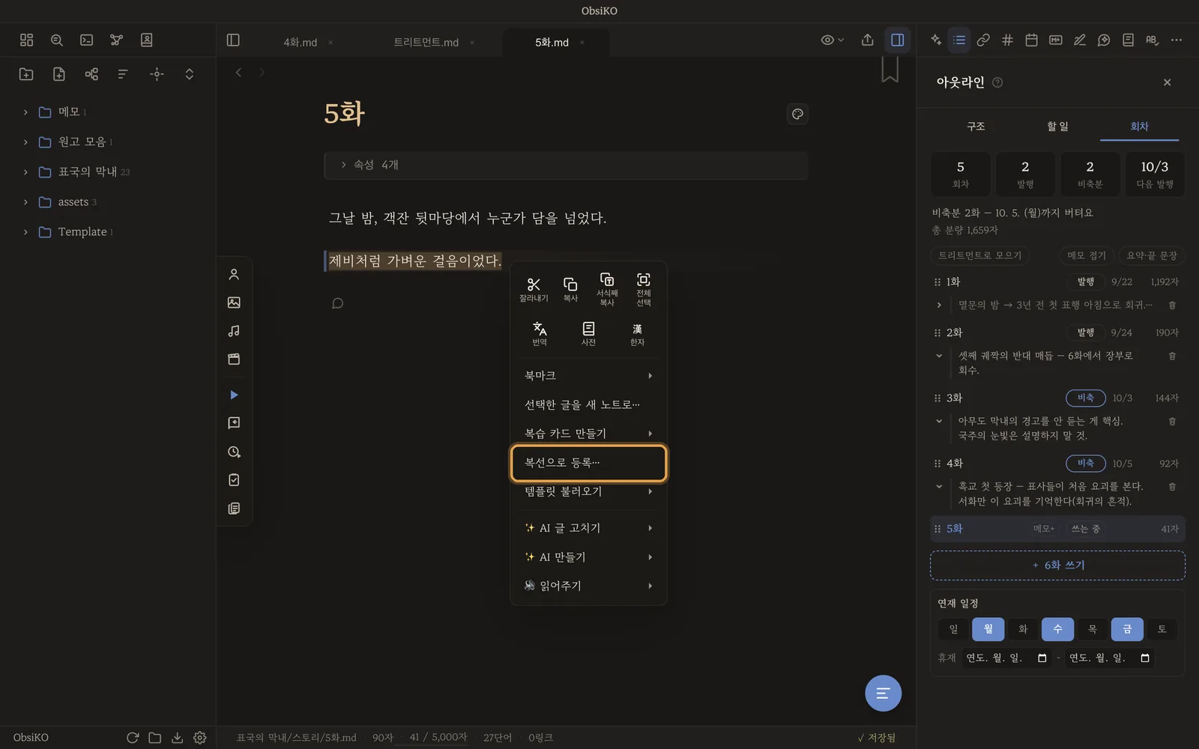Toggle the right sidebar panel button
The image size is (1199, 749).
[x=897, y=40]
